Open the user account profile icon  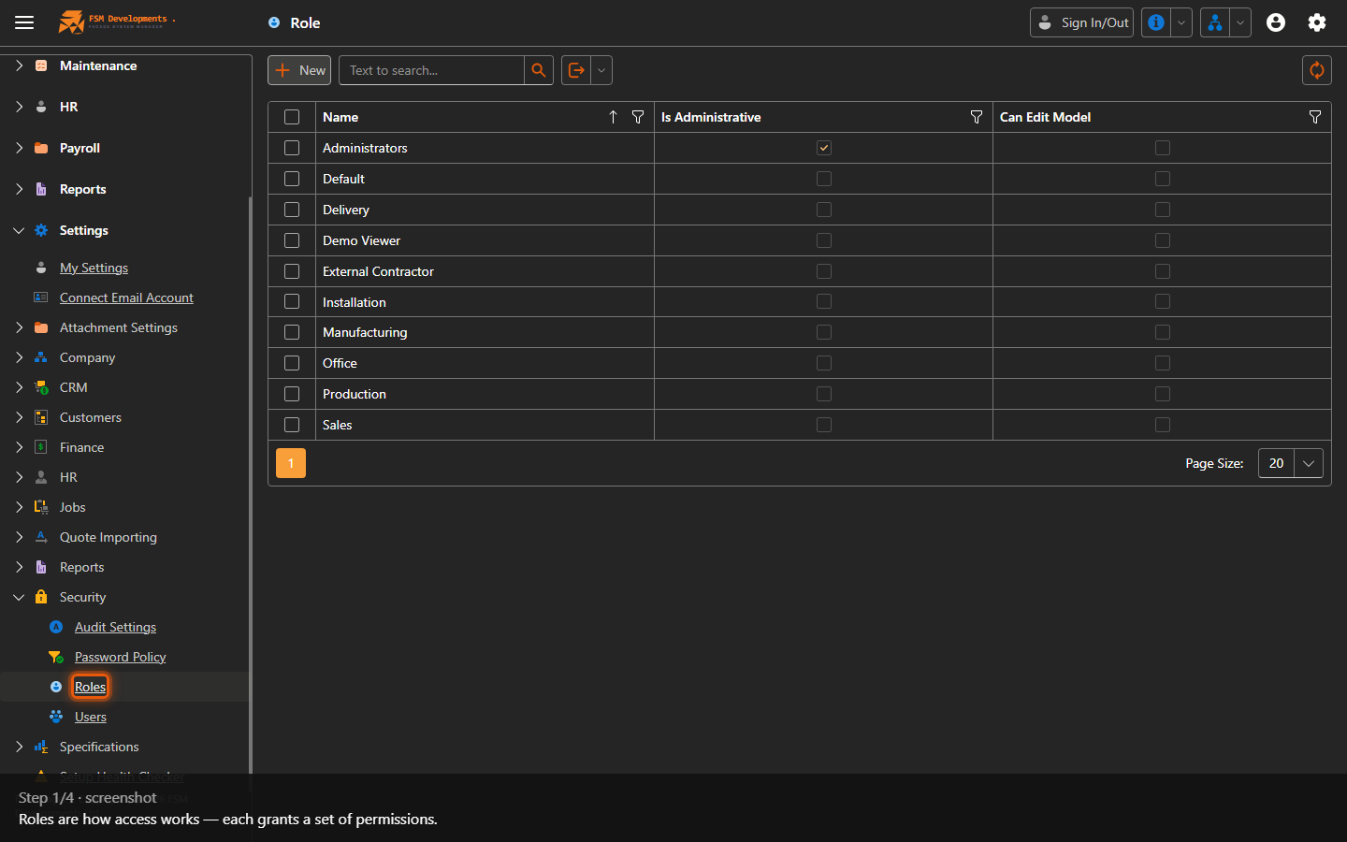click(1276, 22)
